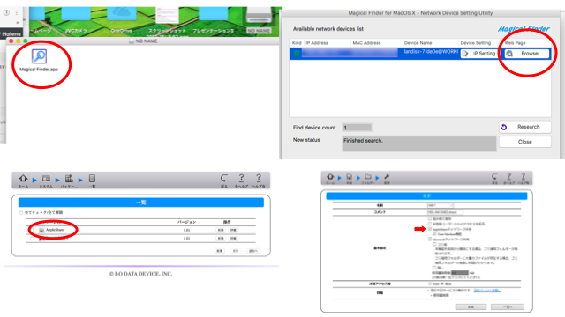Tick the checkbox in the row below AppleShare
The width and height of the screenshot is (565, 317).
[x=32, y=239]
